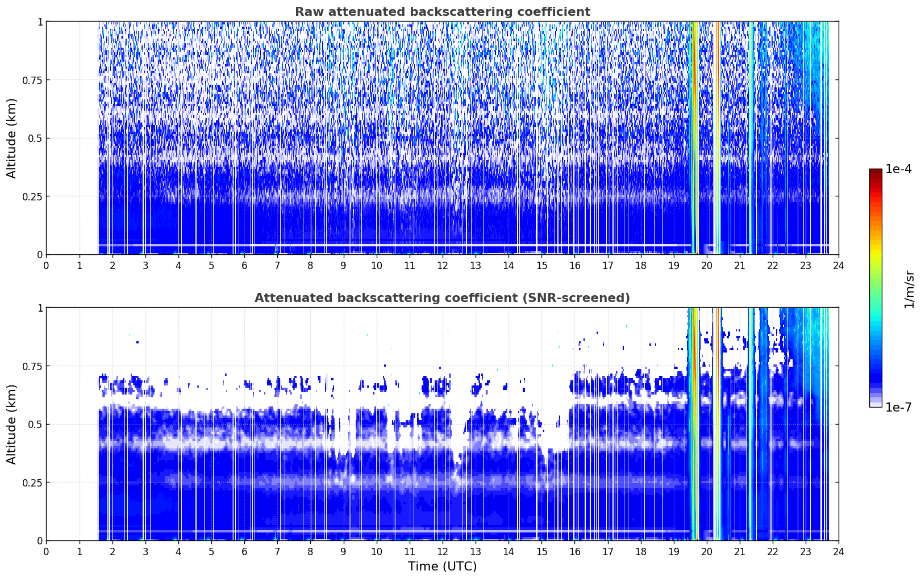Click the 'Attenuated backscattering coefficient (SNR-screened)' title

(442, 298)
